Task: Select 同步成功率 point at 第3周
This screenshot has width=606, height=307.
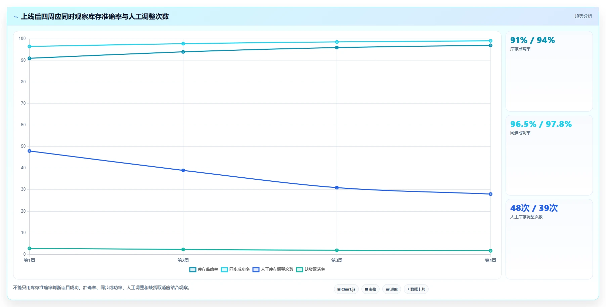Action: 337,42
